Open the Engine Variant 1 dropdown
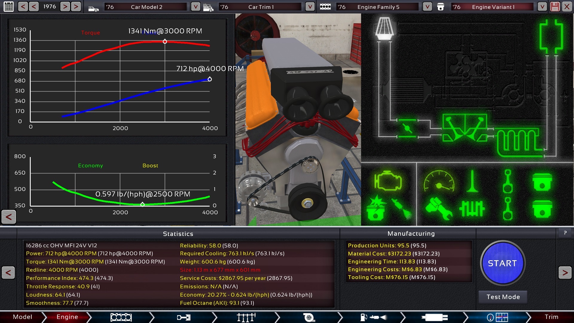Viewport: 574px width, 323px height. (x=542, y=7)
